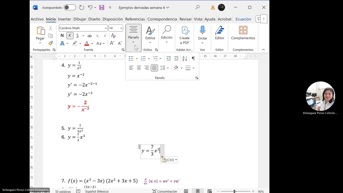Image resolution: width=343 pixels, height=193 pixels.
Task: Expand the Estilos gallery dropdown
Action: [150, 42]
